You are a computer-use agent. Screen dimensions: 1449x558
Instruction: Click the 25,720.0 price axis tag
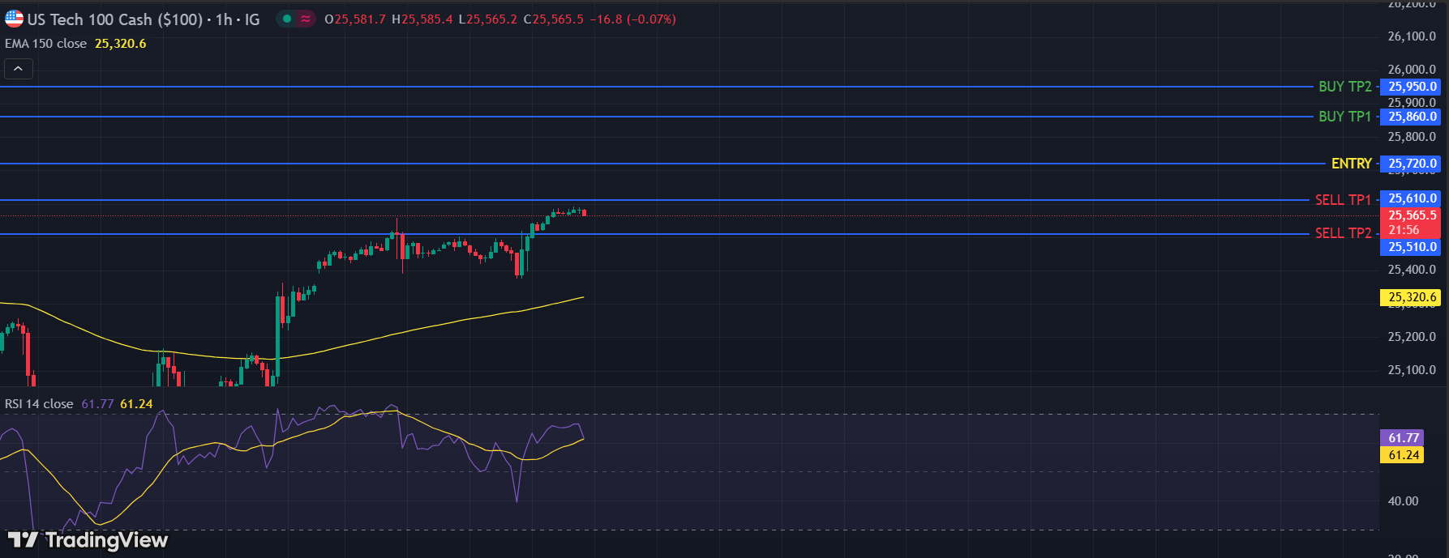point(1412,164)
